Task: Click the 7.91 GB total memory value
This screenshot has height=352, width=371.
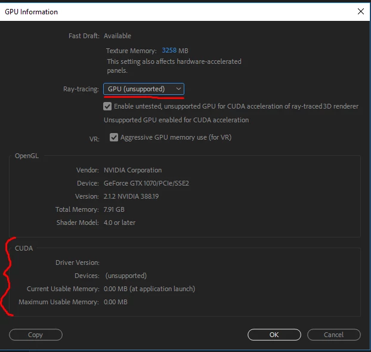Action: pyautogui.click(x=114, y=209)
